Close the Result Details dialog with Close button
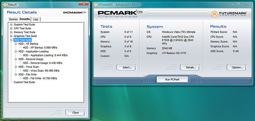Viewport: 255px width, 121px height. pos(75,112)
